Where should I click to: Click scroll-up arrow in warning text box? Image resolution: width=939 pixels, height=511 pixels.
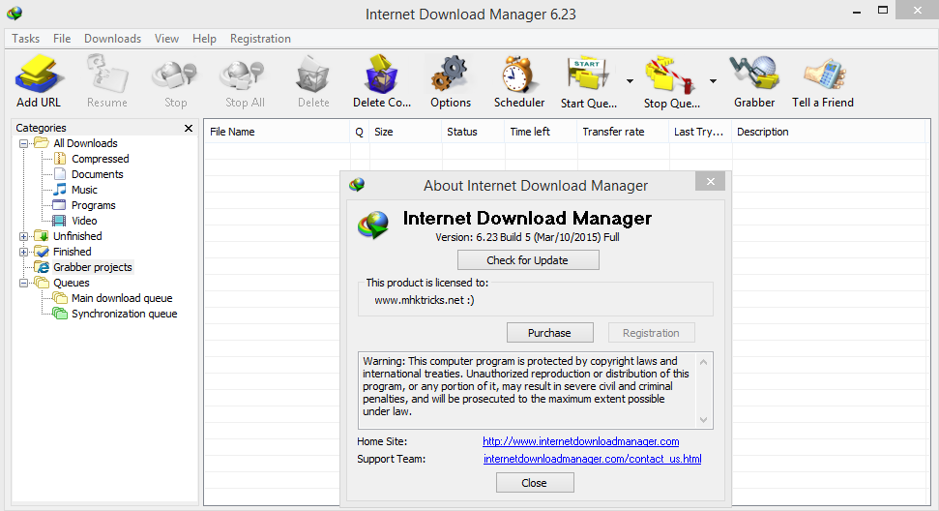click(x=704, y=362)
